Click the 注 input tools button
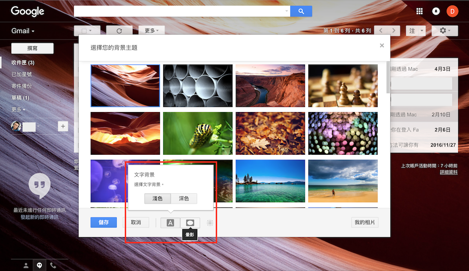 (x=412, y=30)
